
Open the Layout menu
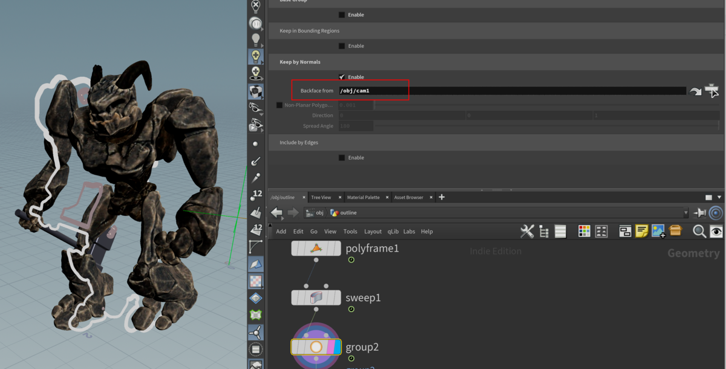(x=373, y=231)
